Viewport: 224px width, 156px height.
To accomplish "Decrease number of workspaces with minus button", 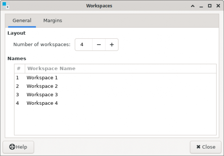I will 99,45.
